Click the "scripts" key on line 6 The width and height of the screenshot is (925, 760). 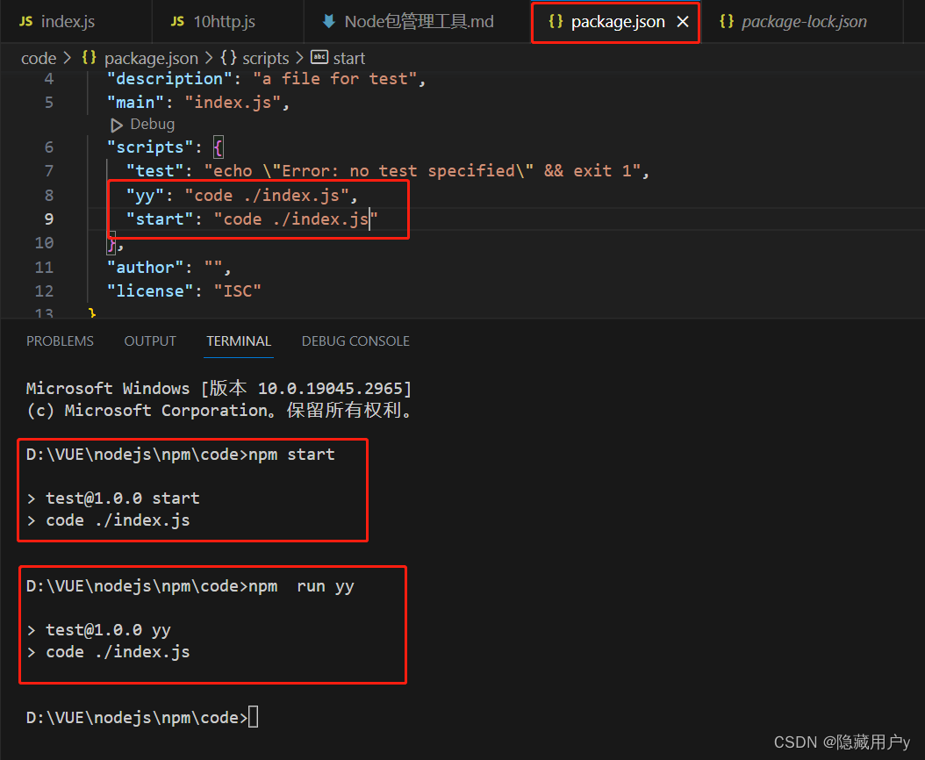(x=150, y=147)
